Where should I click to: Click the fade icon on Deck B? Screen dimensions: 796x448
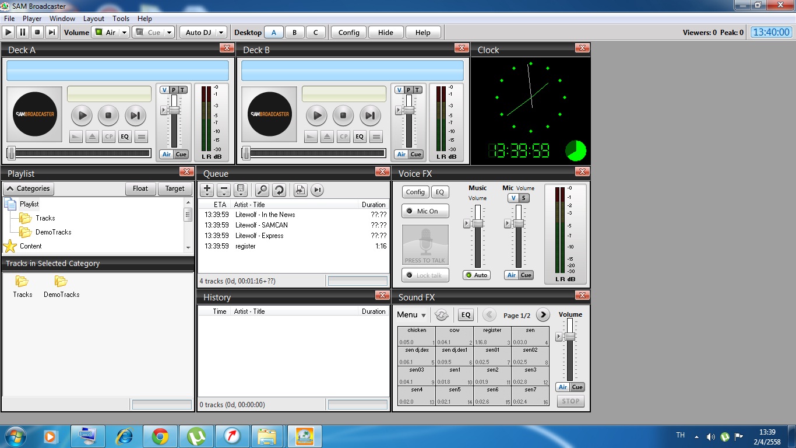(311, 137)
